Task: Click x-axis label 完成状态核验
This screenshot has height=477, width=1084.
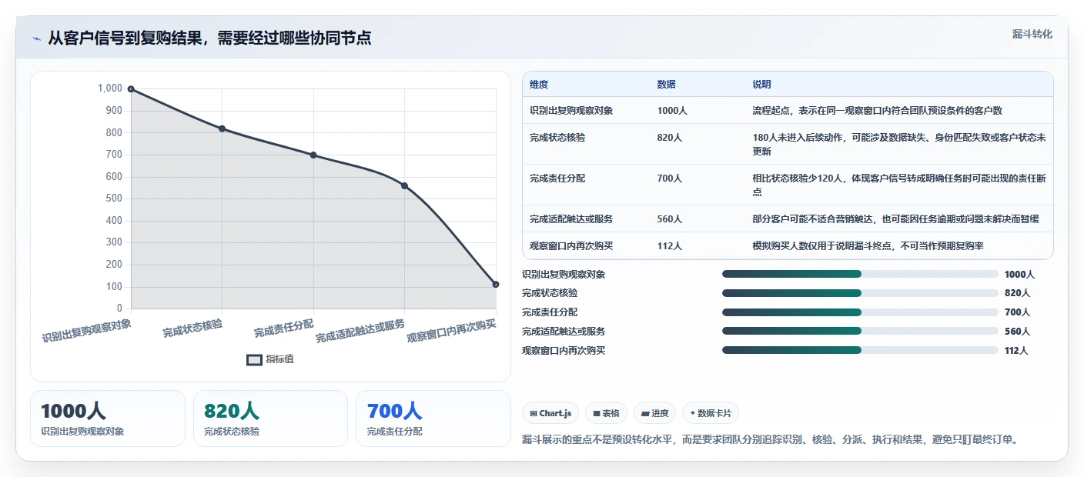Action: point(192,329)
